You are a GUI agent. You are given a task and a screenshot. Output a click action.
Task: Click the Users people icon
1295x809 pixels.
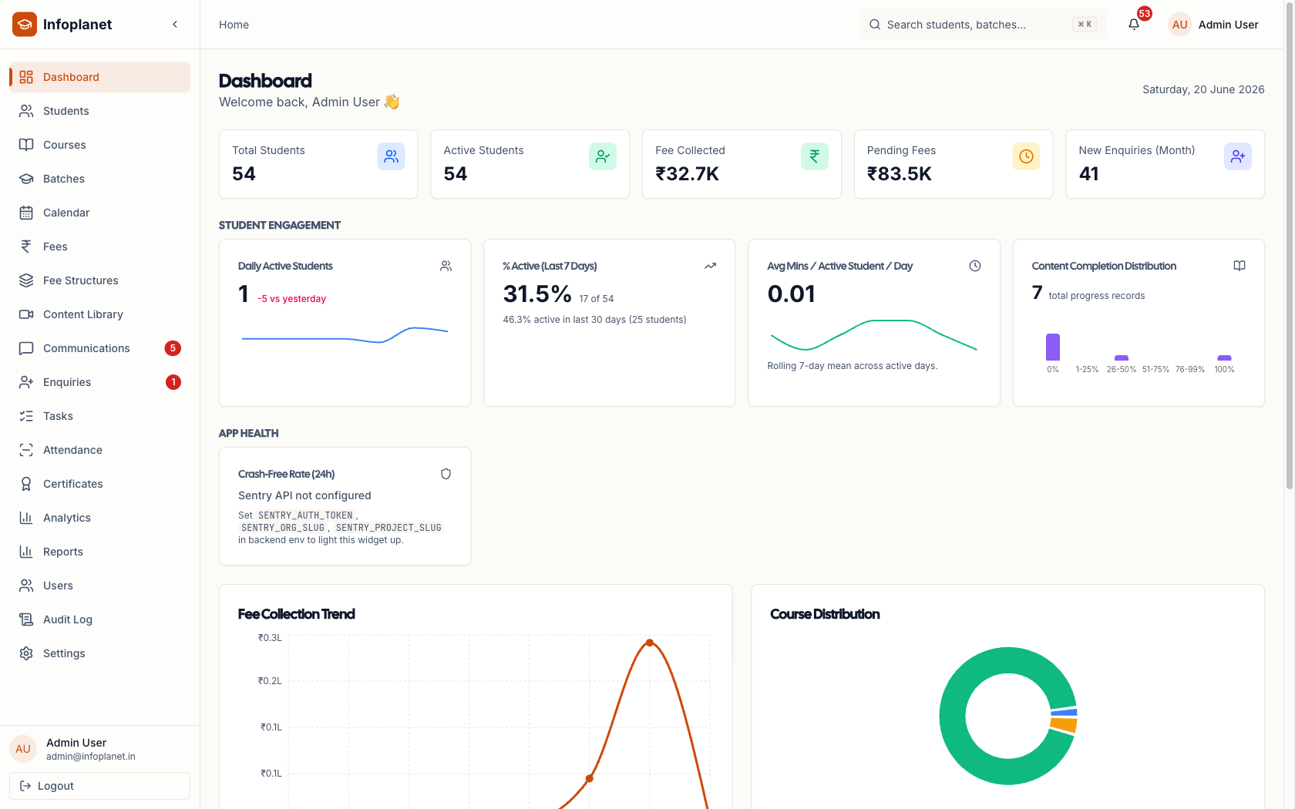(26, 586)
